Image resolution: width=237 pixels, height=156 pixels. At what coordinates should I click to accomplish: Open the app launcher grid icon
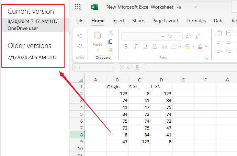[x=78, y=7]
